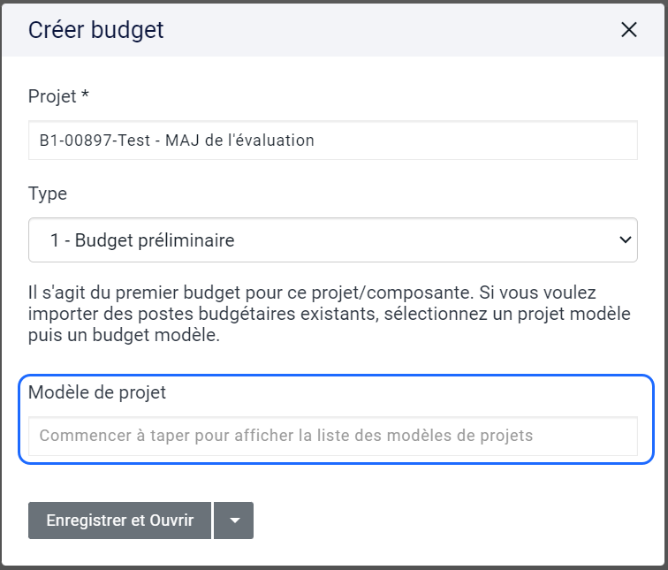The height and width of the screenshot is (570, 668).
Task: Click the words sélectionnez un projet modèle
Action: 507,314
